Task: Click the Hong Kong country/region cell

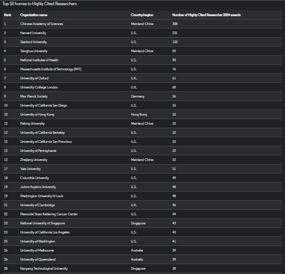Action: tap(139, 114)
